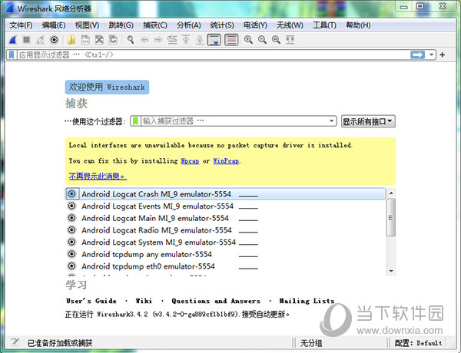461x353 pixels.
Task: Open a capture file using folder icon
Action: (71, 40)
